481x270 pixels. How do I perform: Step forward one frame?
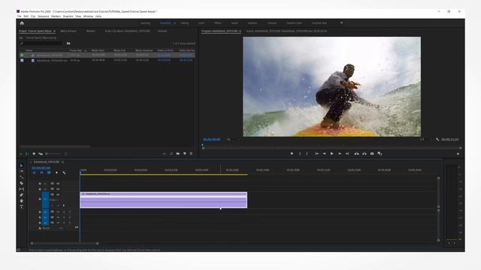(x=340, y=154)
